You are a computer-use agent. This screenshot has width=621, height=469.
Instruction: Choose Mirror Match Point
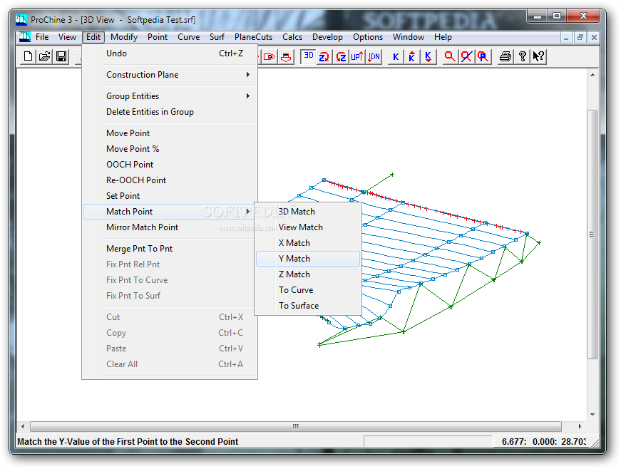(x=170, y=227)
